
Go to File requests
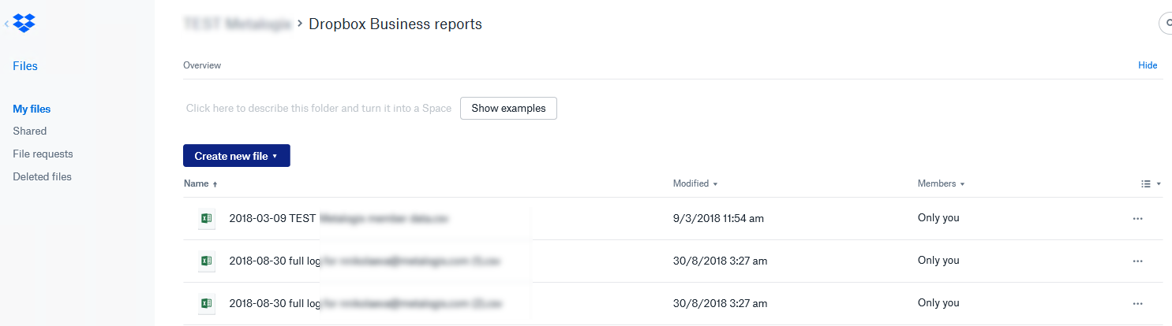tap(43, 154)
